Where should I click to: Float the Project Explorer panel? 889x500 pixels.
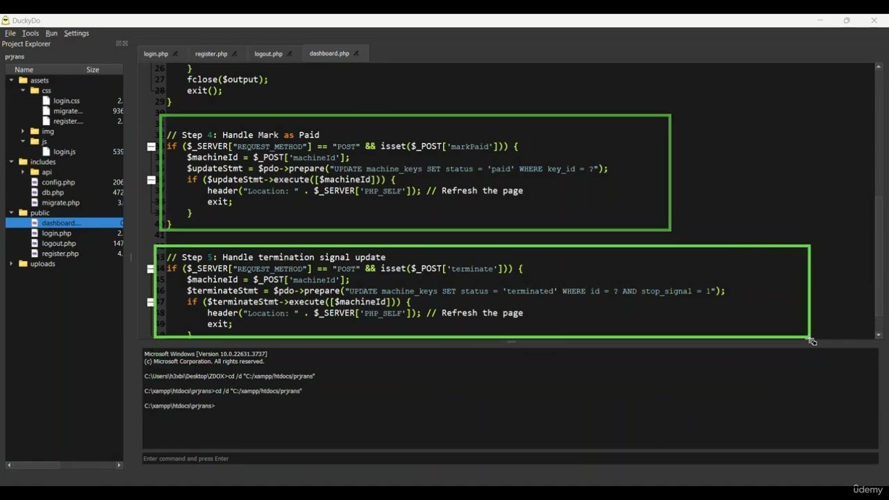pos(119,43)
